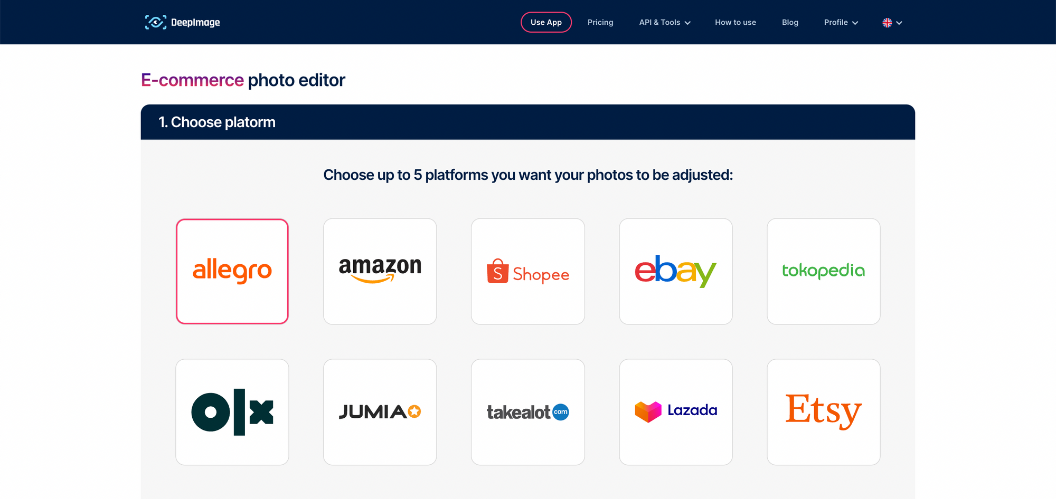Choose the Etsy logo tile
Viewport: 1056px width, 499px height.
click(x=824, y=412)
